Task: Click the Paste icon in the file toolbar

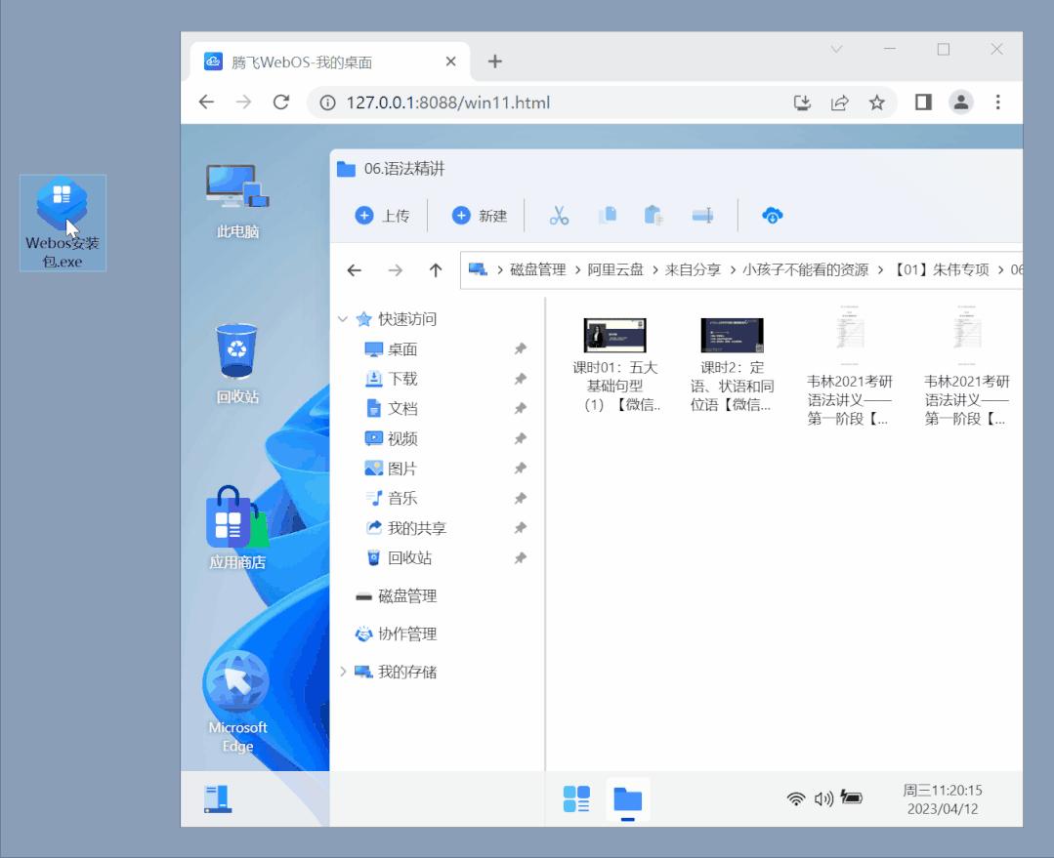Action: [x=653, y=215]
